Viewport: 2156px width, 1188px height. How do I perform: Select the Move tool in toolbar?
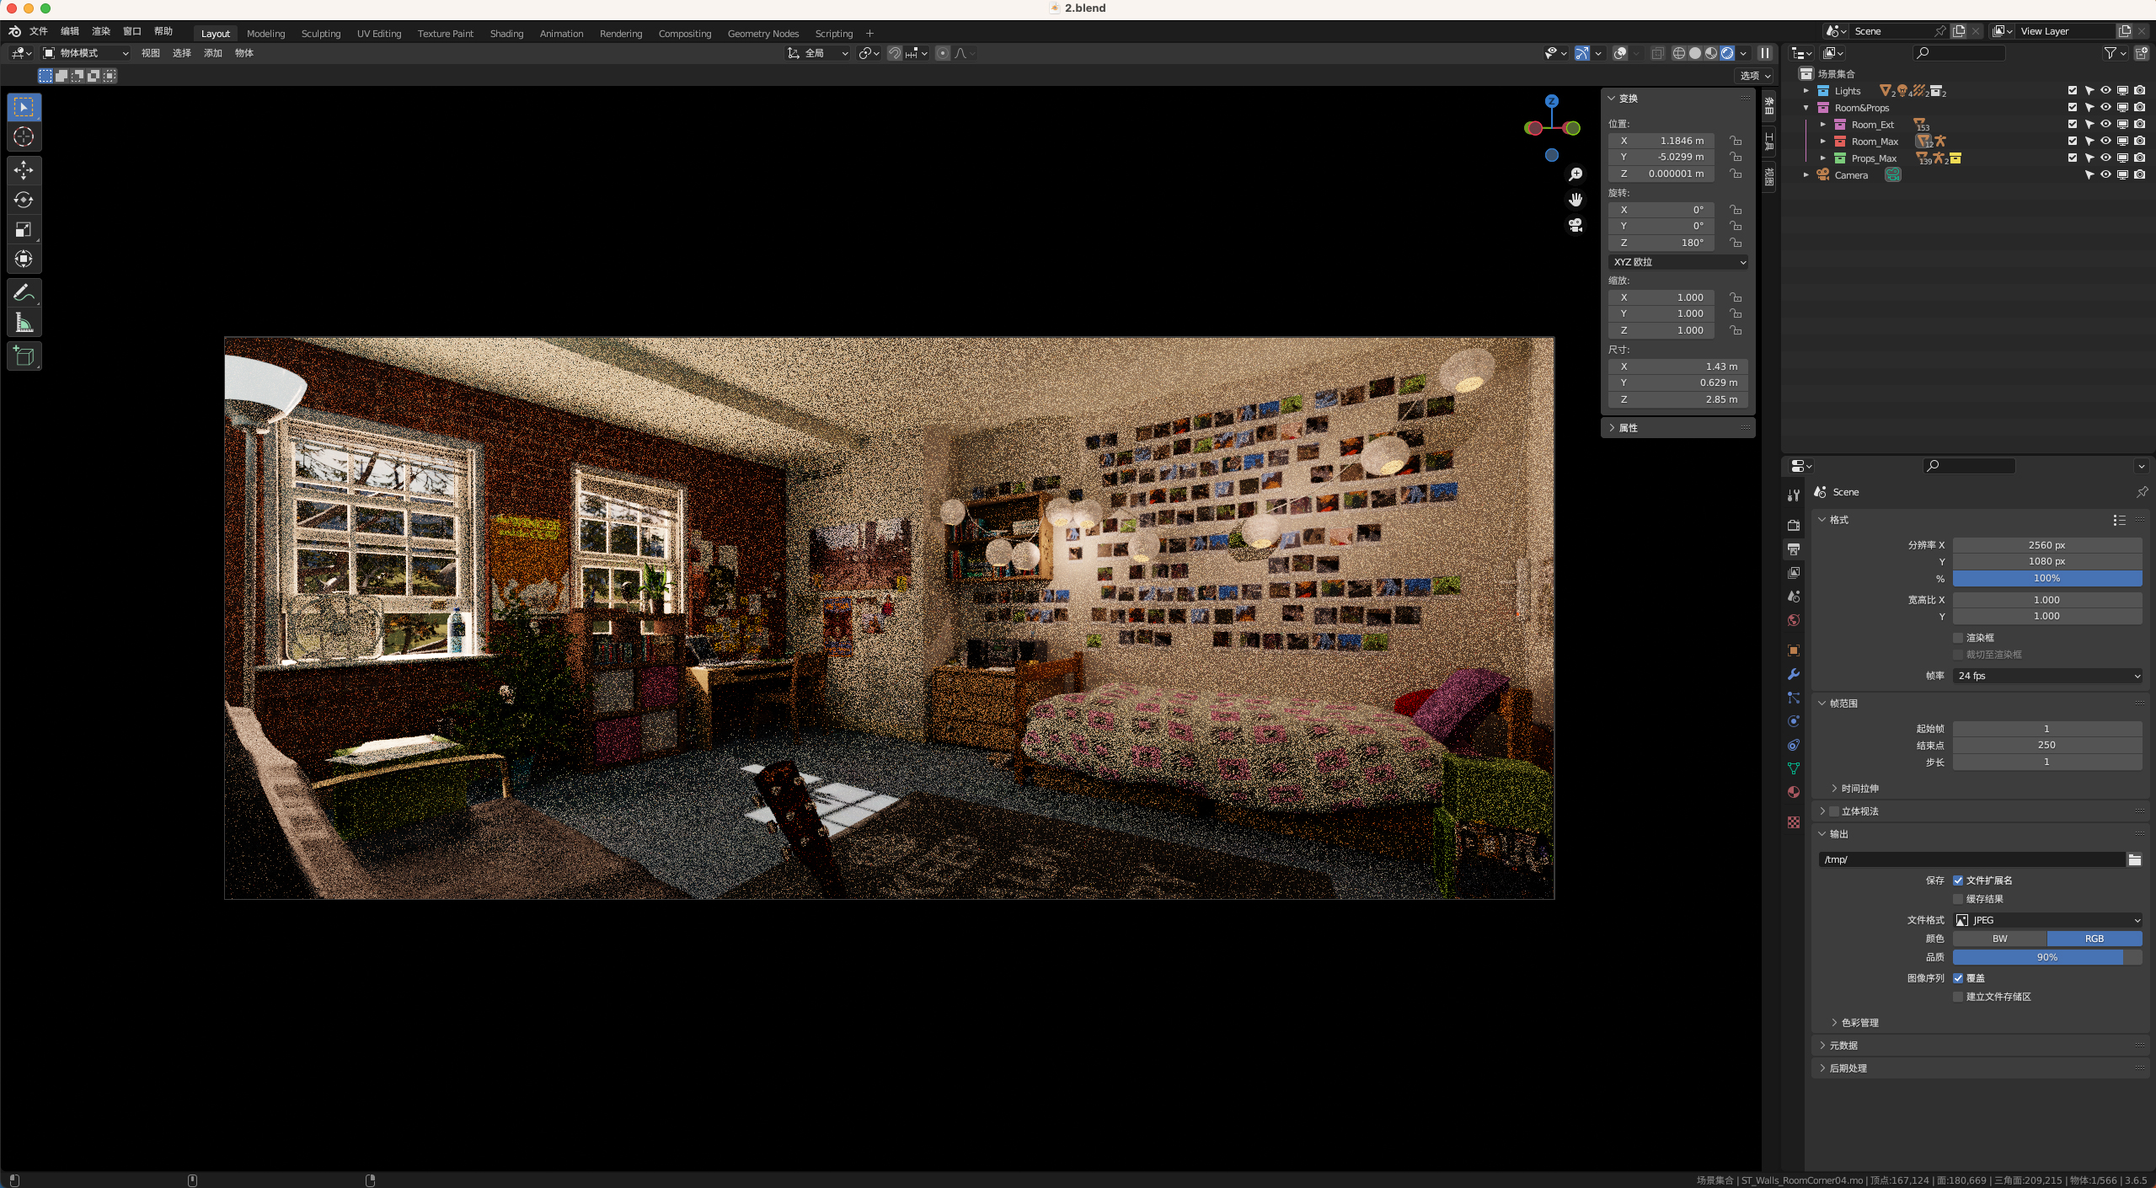(x=24, y=170)
